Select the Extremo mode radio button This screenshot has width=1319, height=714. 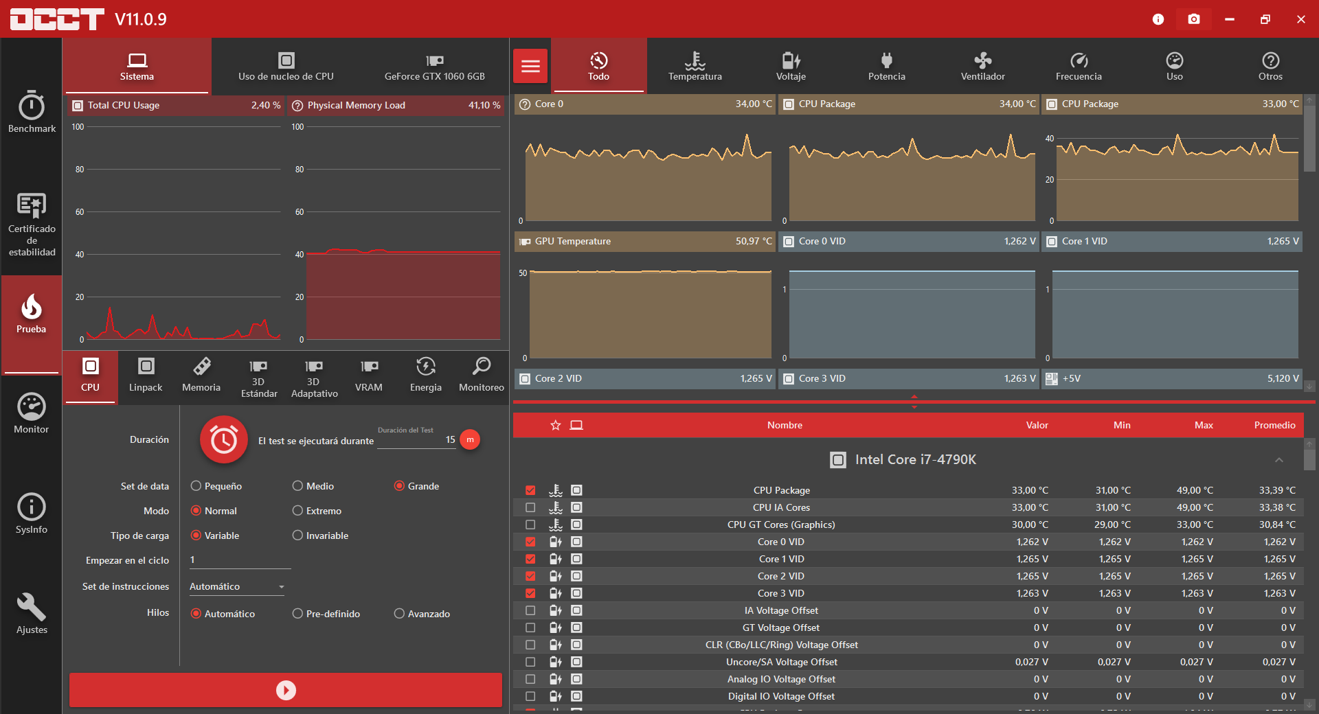click(x=297, y=511)
